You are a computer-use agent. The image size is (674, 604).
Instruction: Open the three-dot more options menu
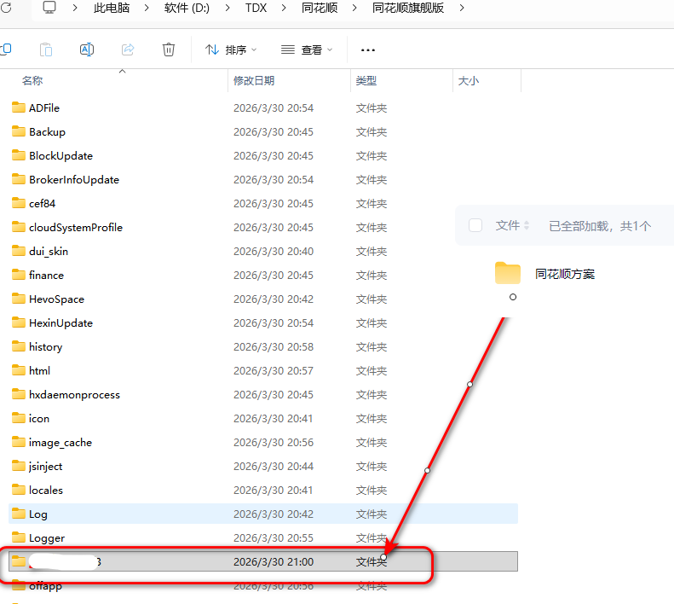click(x=368, y=50)
